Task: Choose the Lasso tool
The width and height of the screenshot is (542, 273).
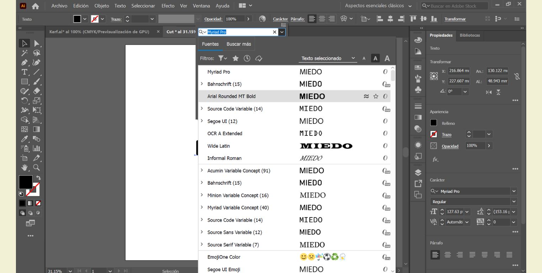Action: [37, 53]
